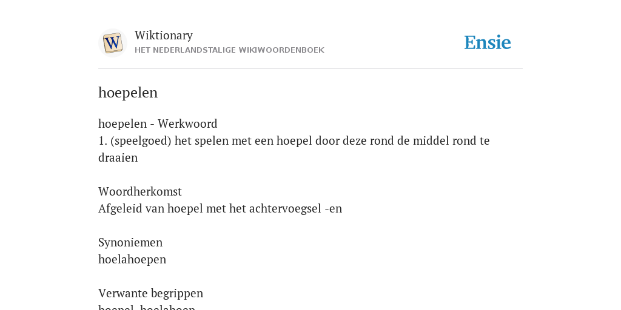Click the word 'draaien' in the definition
Image resolution: width=621 pixels, height=310 pixels.
tap(118, 158)
